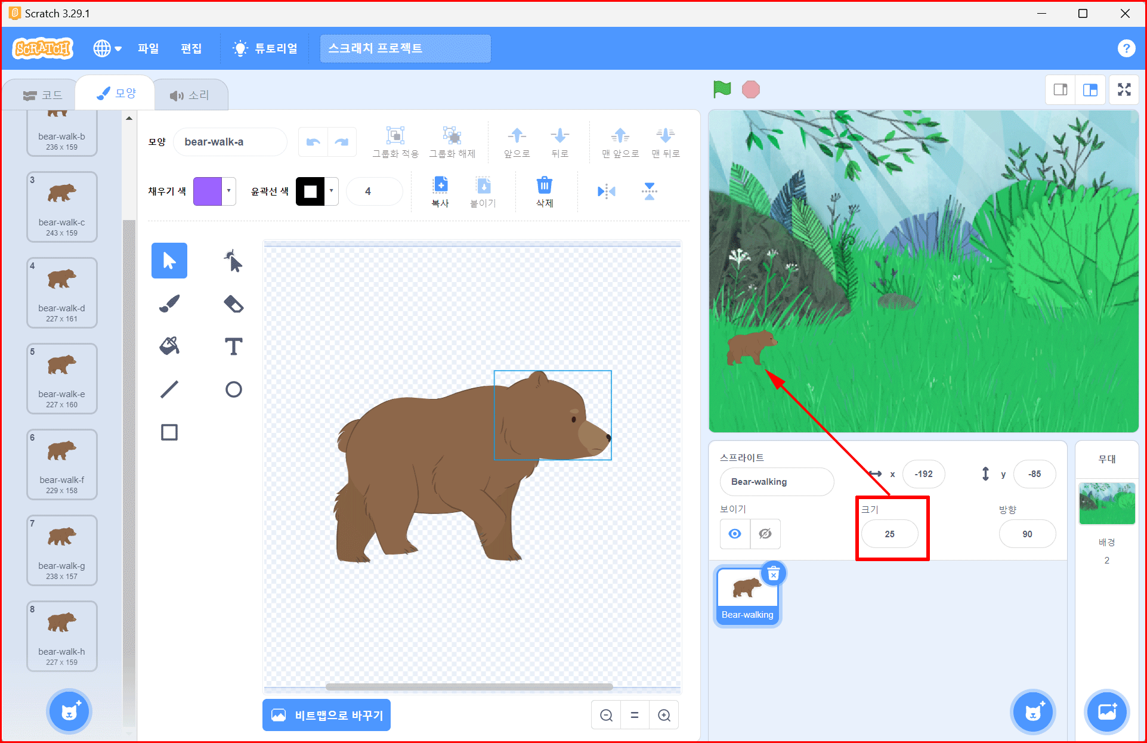This screenshot has width=1147, height=743.
Task: Switch to small stage layout
Action: coord(1061,90)
